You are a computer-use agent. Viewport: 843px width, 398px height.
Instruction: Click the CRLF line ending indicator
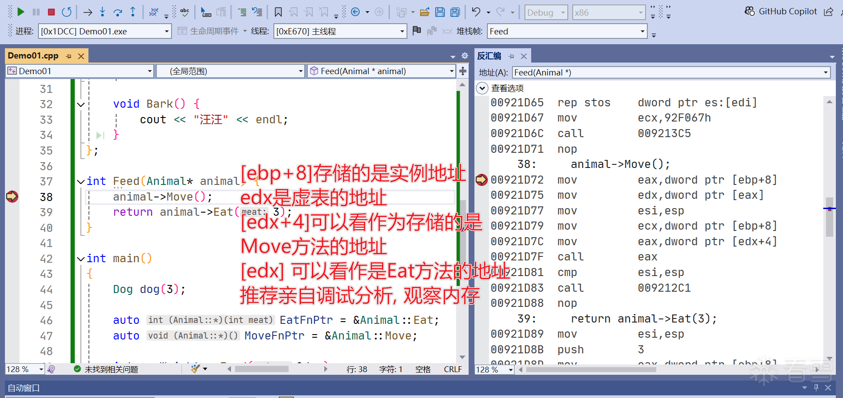tap(453, 369)
